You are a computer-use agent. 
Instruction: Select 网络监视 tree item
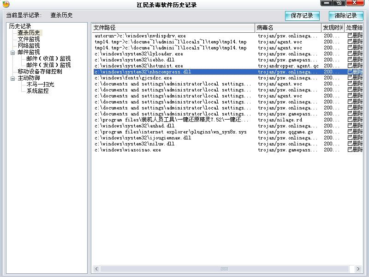[29, 45]
